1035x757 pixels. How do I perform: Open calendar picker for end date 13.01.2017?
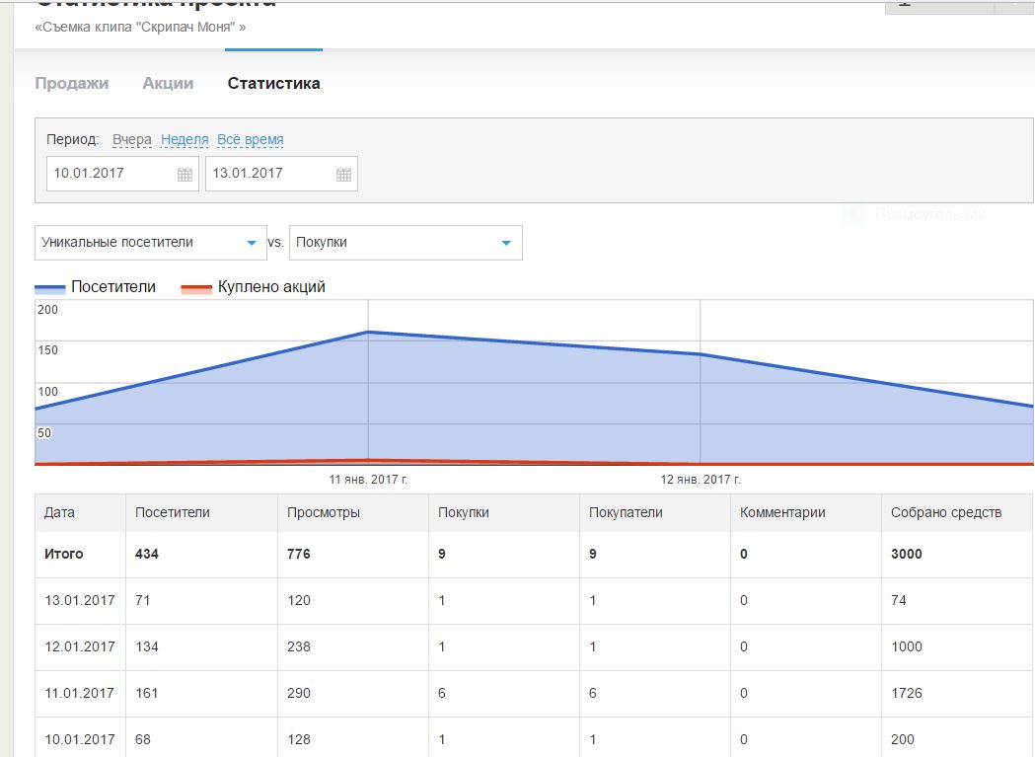[343, 175]
